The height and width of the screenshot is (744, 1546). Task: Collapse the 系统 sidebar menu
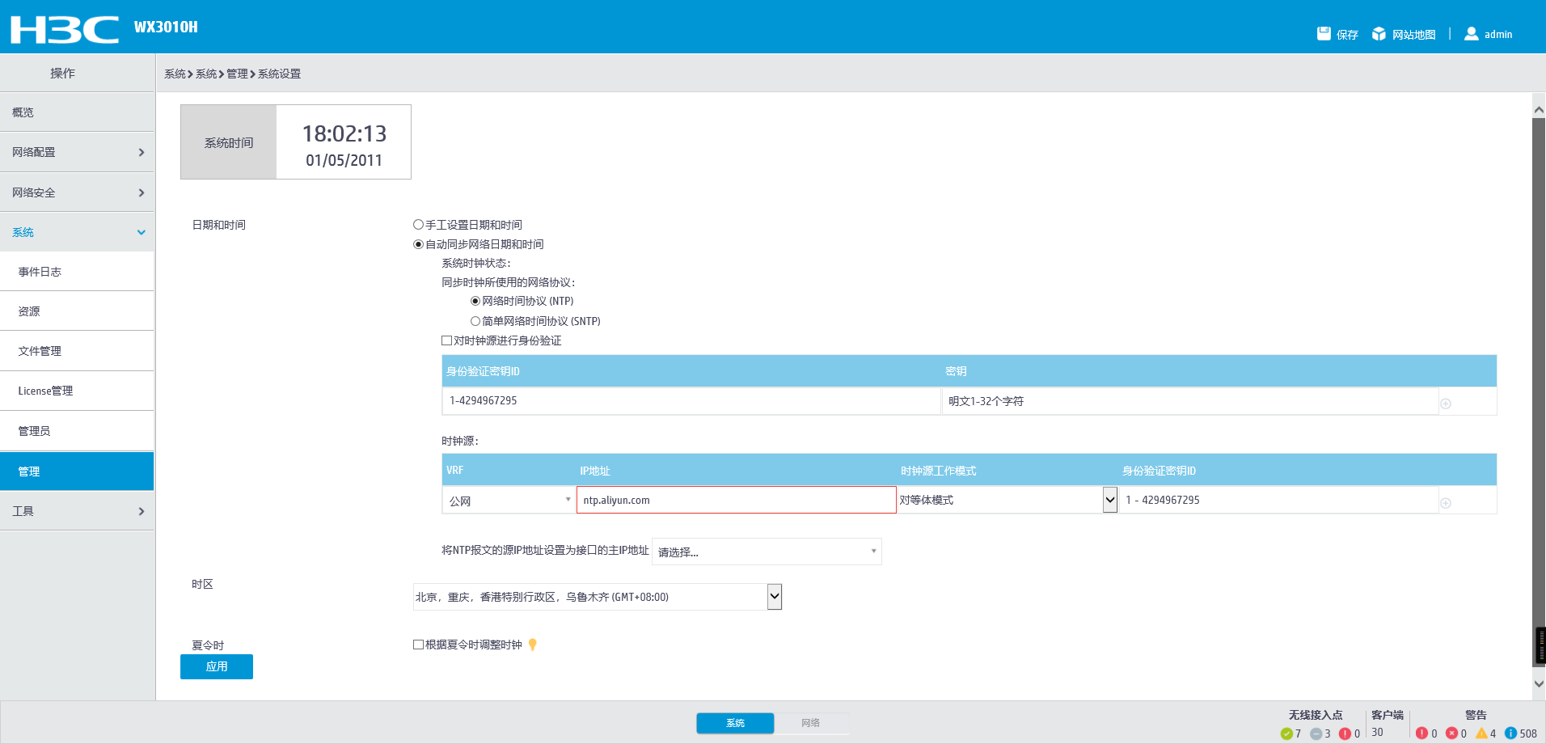tap(77, 232)
